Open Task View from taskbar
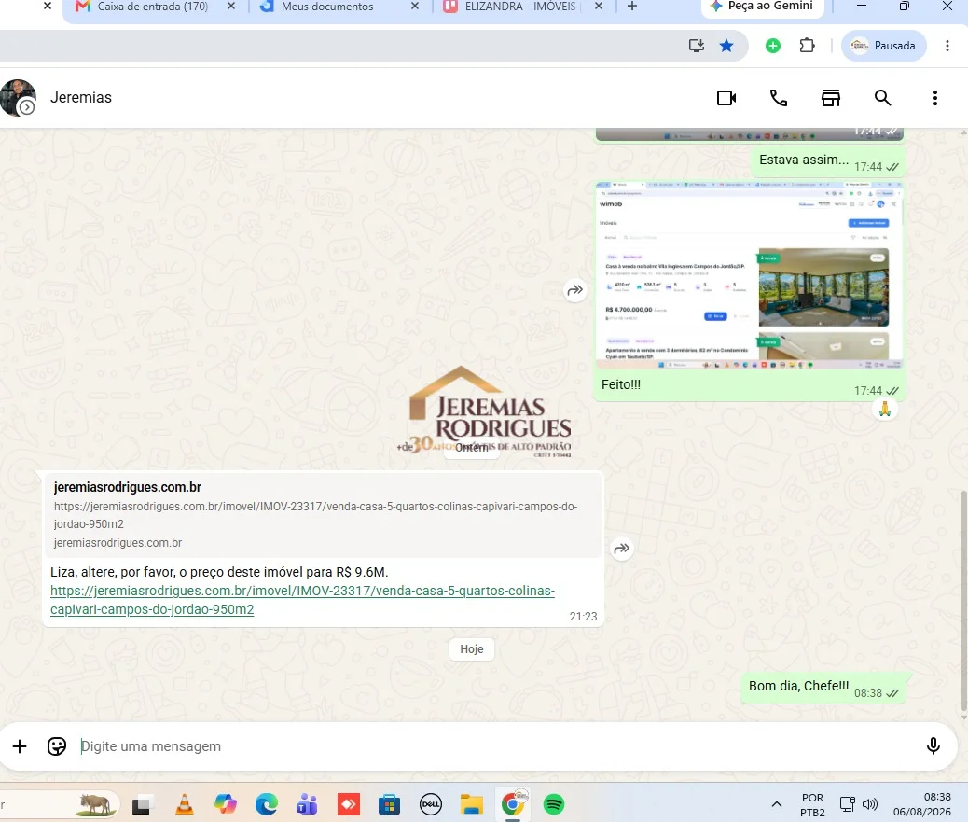The width and height of the screenshot is (968, 822). [x=142, y=804]
